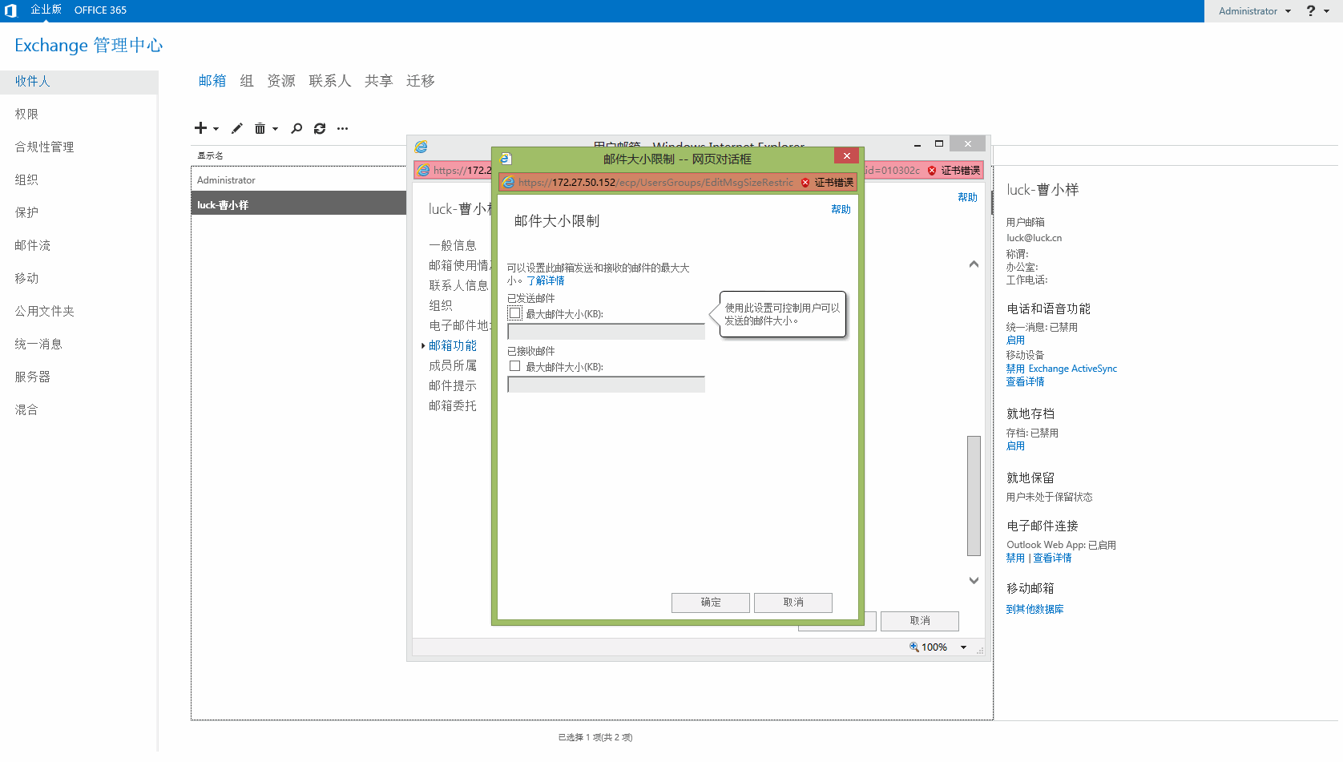Image resolution: width=1343 pixels, height=762 pixels.
Task: Select 一般信息 in the mailbox properties list
Action: click(x=453, y=245)
